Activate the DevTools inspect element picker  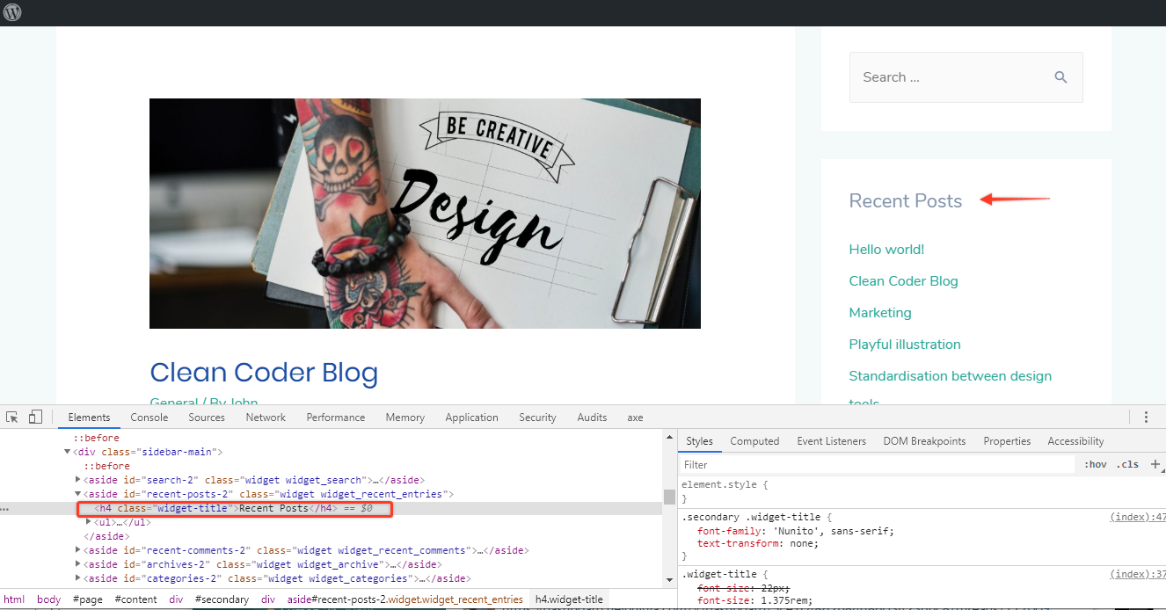point(13,417)
